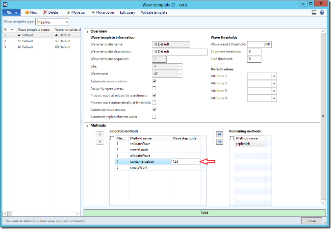Image resolution: width=331 pixels, height=229 pixels.
Task: Click the Validate template button
Action: tap(154, 12)
